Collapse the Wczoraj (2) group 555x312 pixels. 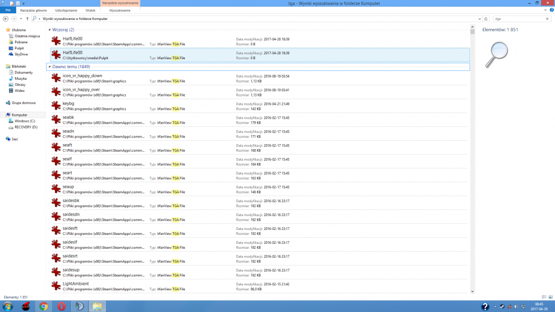pos(49,29)
